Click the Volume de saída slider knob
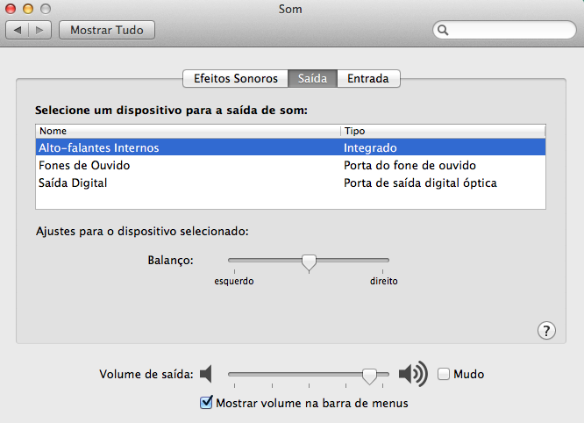This screenshot has width=584, height=423. (x=370, y=376)
